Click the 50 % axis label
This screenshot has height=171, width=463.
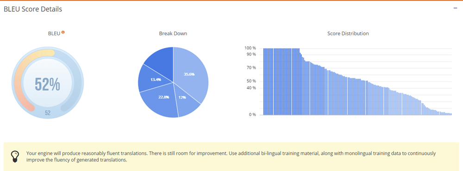click(251, 81)
